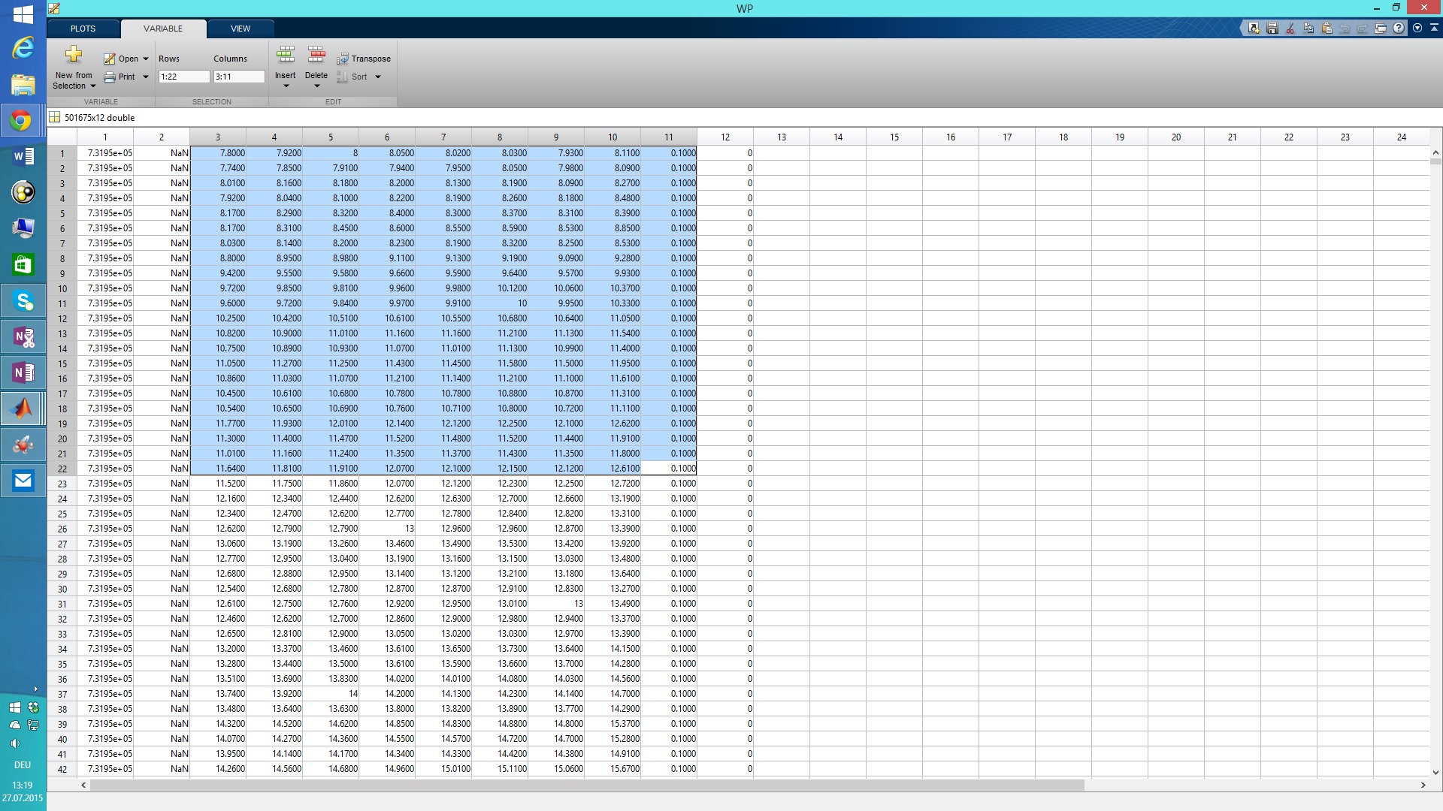The image size is (1443, 811).
Task: Click the Open button
Action: pos(122,59)
